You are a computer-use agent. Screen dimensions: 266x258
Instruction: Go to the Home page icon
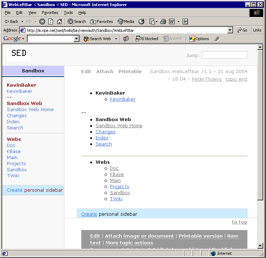59,21
